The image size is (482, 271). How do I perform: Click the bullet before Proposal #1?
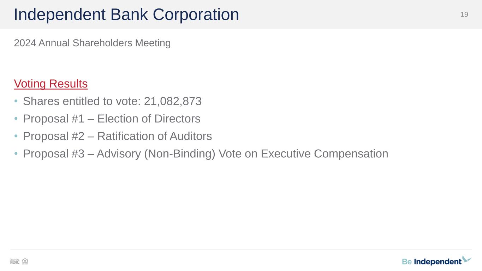click(16, 119)
